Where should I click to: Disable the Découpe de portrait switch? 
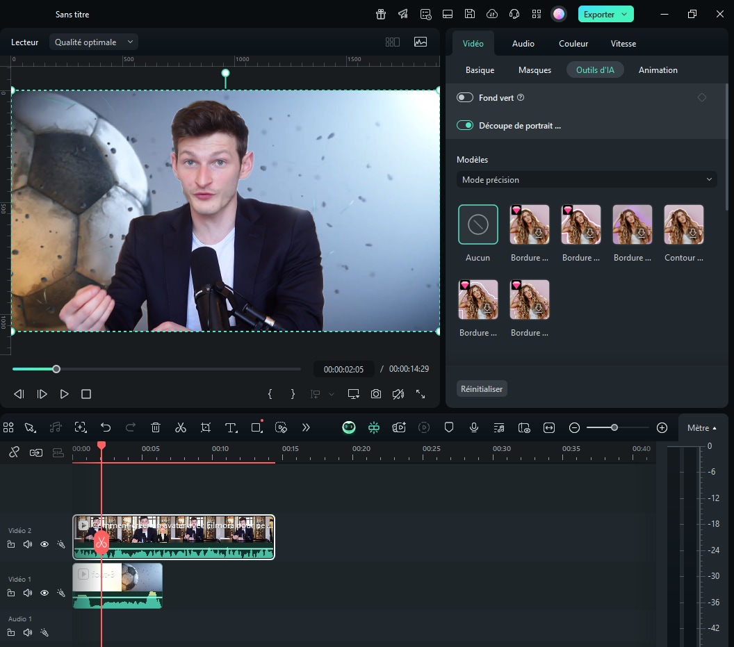(465, 126)
